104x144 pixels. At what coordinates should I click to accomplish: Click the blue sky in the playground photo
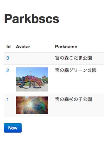pos(38,71)
